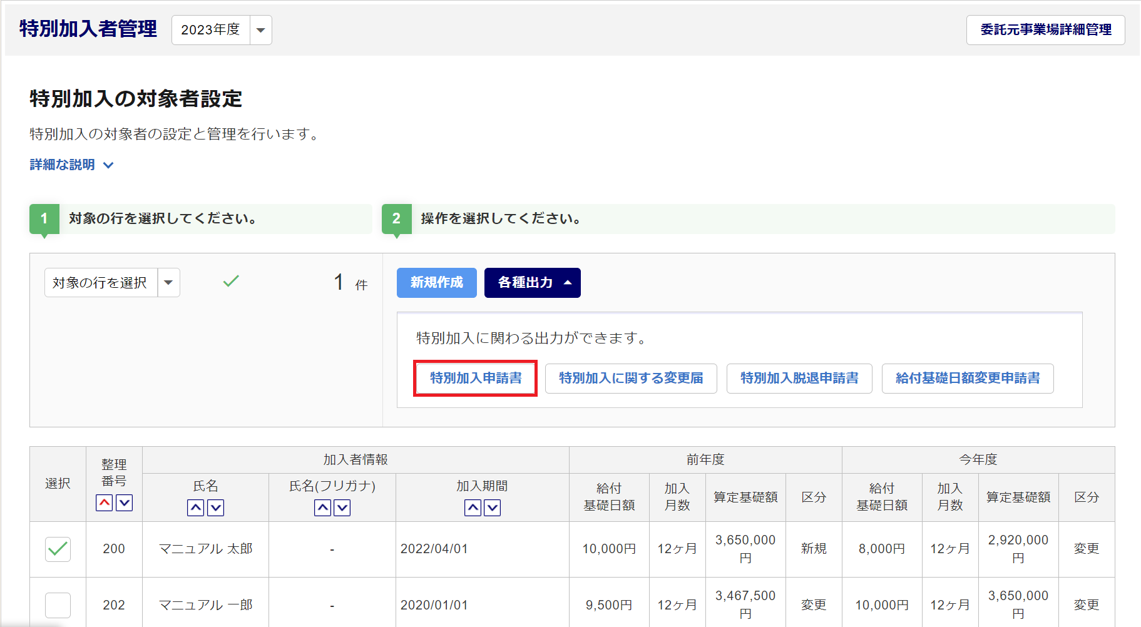Image resolution: width=1141 pixels, height=627 pixels.
Task: Select 特別加入申請書 output option
Action: [x=475, y=378]
